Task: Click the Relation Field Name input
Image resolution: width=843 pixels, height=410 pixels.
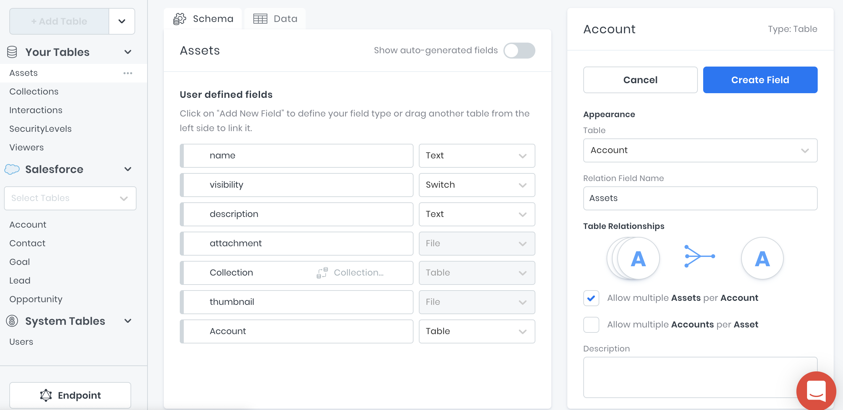Action: click(700, 198)
